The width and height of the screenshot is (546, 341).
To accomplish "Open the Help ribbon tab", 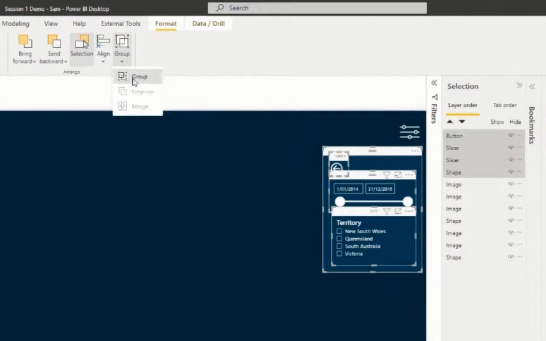I will click(79, 24).
